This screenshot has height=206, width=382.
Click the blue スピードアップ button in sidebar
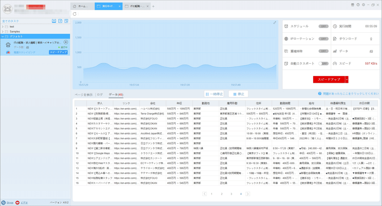(58, 52)
